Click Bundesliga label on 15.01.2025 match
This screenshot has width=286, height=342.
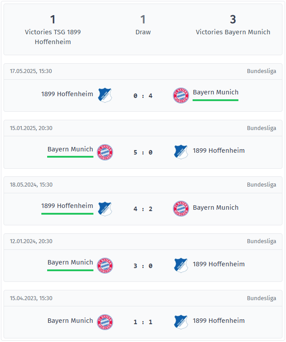coord(262,128)
